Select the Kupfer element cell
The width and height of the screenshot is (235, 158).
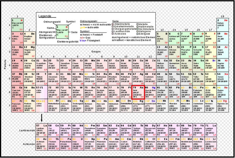(x=138, y=65)
